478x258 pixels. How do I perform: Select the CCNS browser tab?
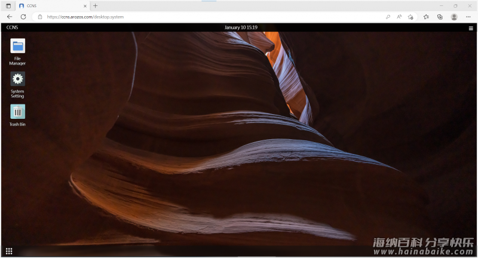(x=53, y=6)
